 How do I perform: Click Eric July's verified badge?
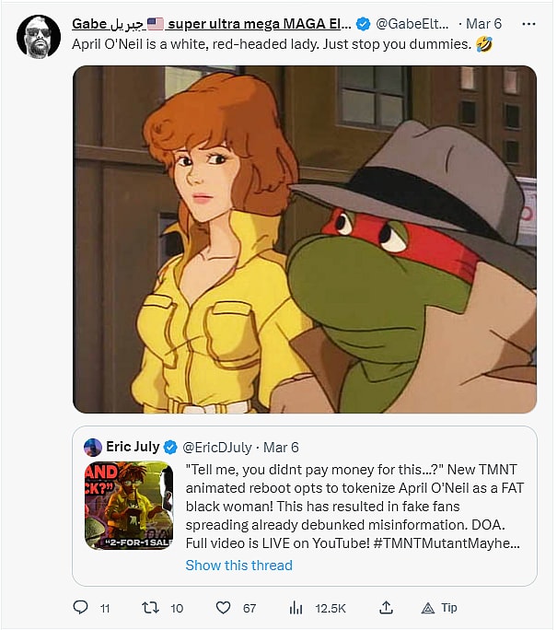point(177,448)
